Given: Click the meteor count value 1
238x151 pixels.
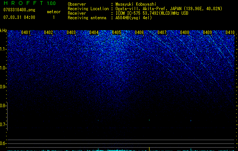Looking at the screenshot, I should 54,17.
